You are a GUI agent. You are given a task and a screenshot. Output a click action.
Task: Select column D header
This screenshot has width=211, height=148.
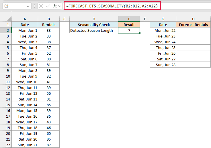point(94,19)
